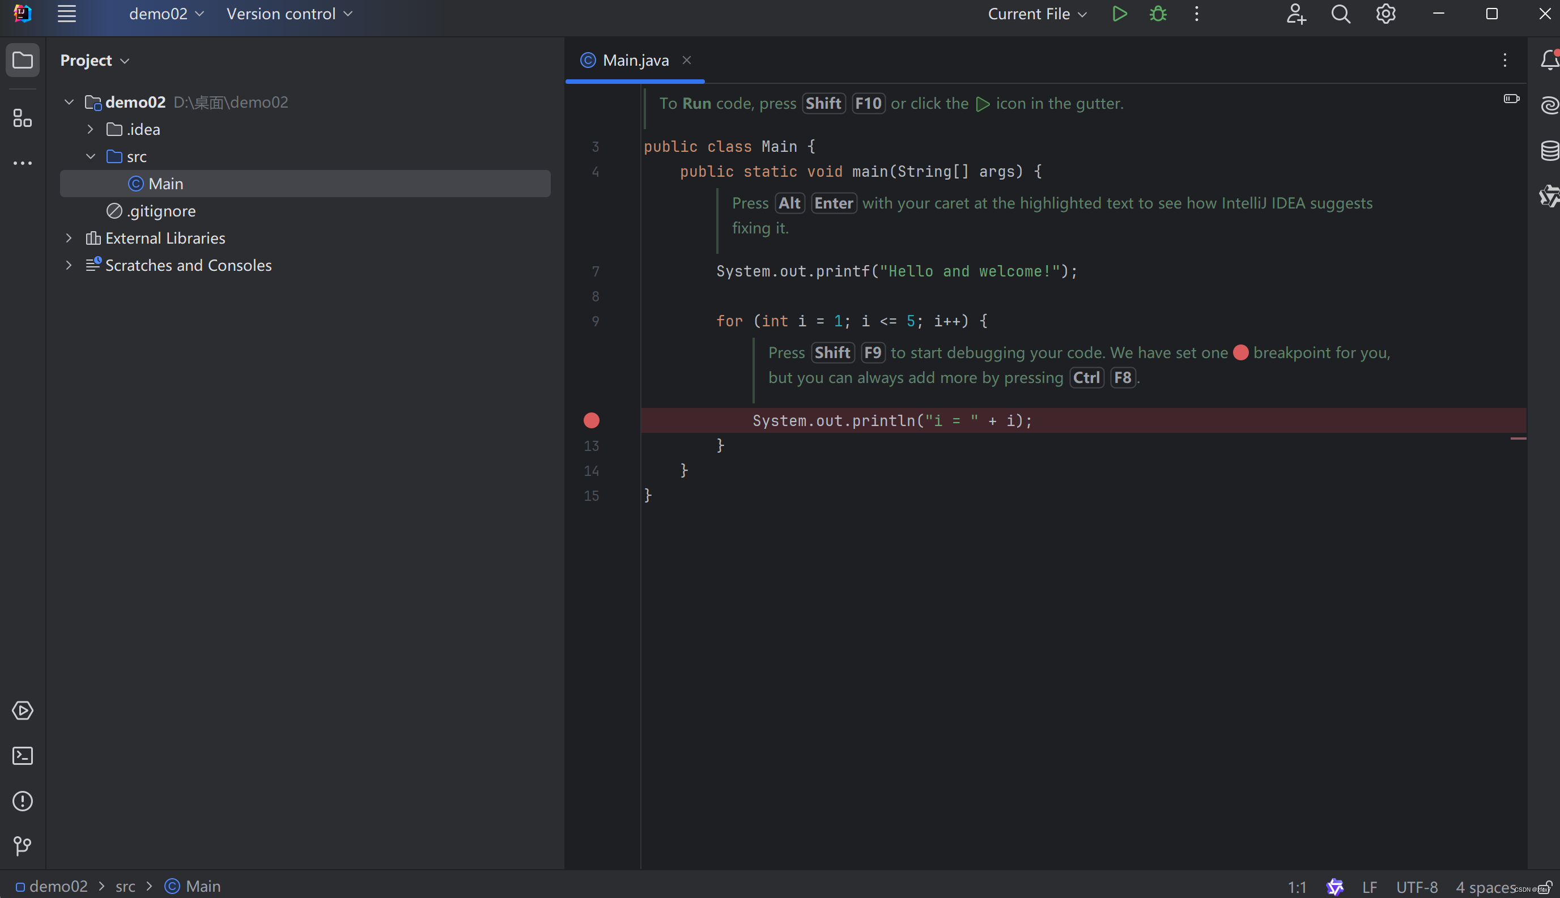
Task: Open the Structure tool window icon
Action: 22,118
